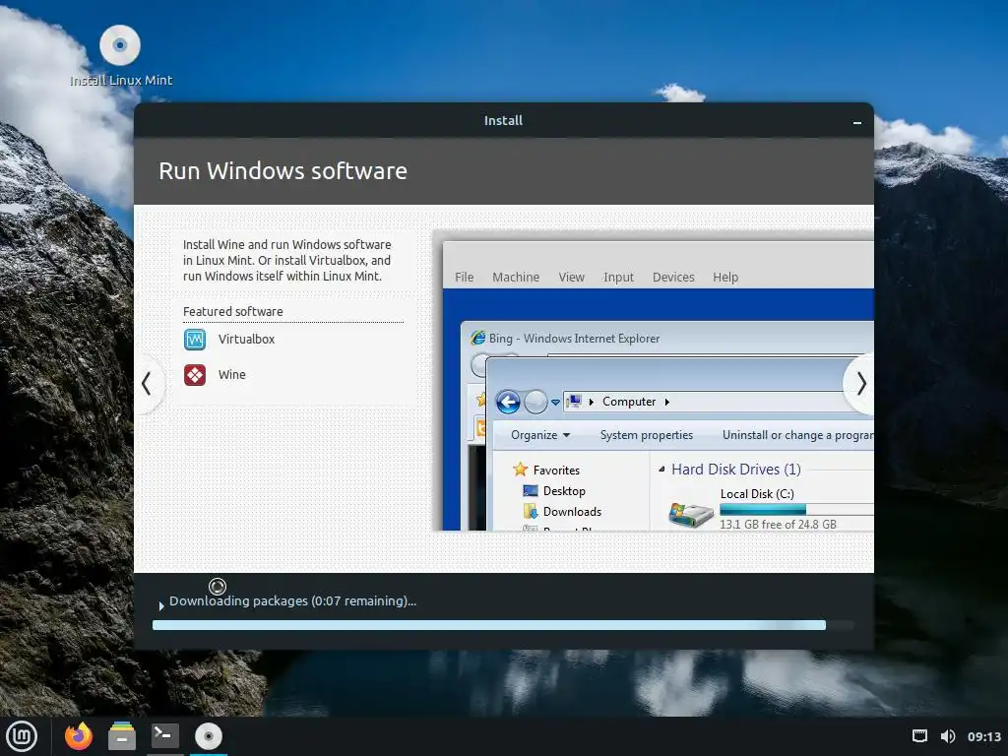The width and height of the screenshot is (1008, 756).
Task: Click the File menu in slideshow screenshot
Action: click(465, 277)
